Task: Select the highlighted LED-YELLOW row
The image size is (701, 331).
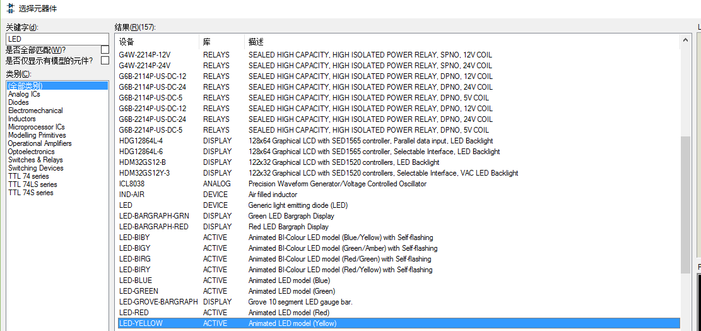Action: (x=399, y=323)
